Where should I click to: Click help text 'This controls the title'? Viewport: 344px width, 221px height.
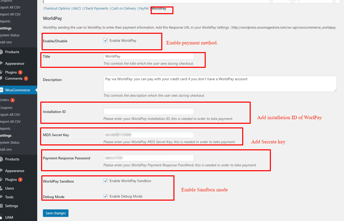tap(149, 63)
